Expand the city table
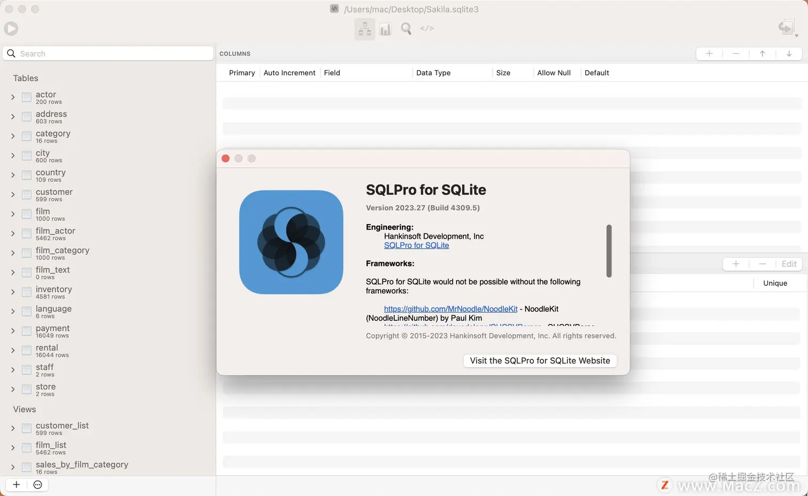Screen dimensions: 808x496 (13, 155)
